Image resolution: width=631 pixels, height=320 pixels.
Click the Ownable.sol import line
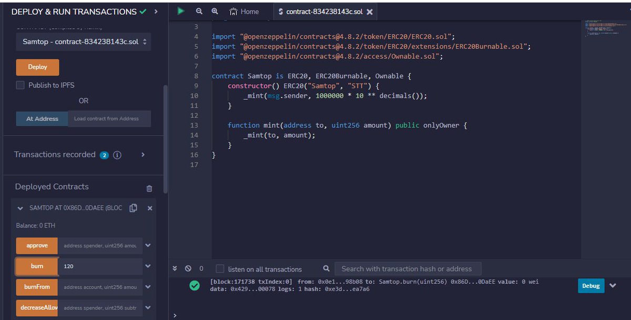tap(328, 56)
